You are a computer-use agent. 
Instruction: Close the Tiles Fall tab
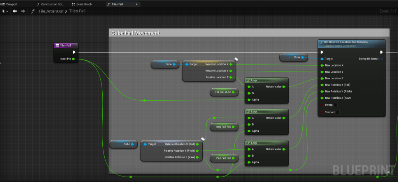137,4
